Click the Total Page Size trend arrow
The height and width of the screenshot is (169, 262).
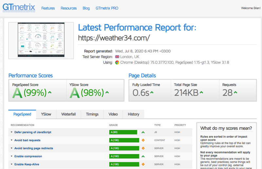201,92
